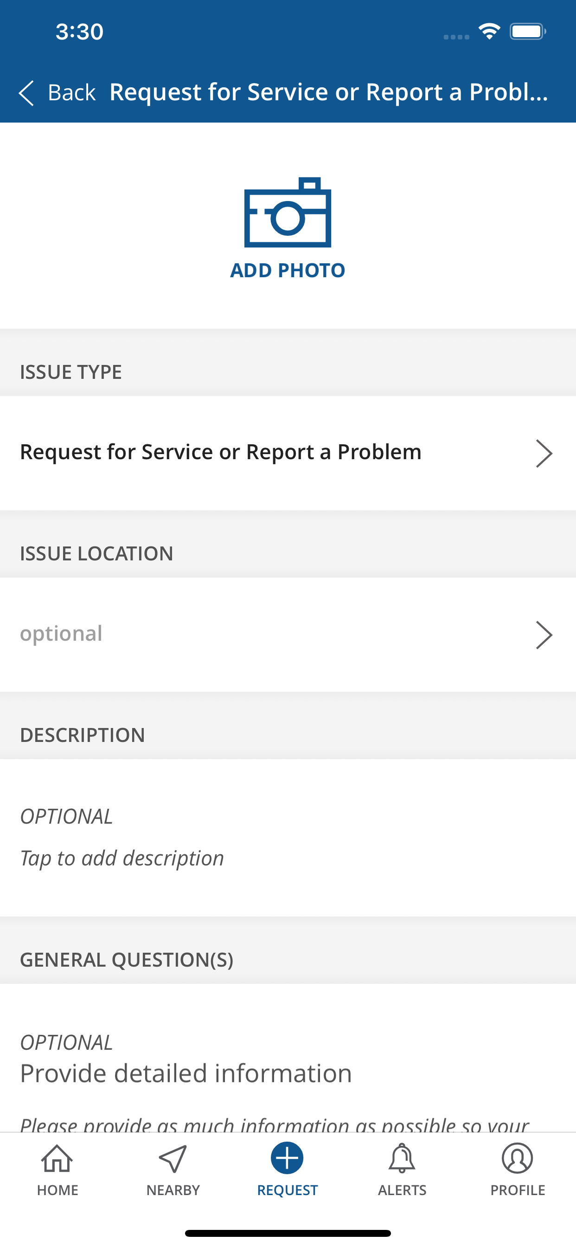
Task: Open Home via house icon
Action: pyautogui.click(x=57, y=1158)
